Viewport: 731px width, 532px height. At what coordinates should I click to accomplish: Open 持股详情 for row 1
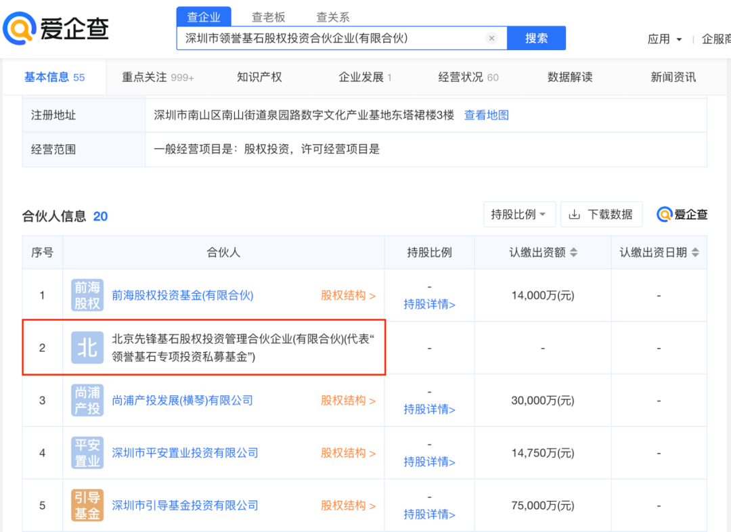[429, 305]
